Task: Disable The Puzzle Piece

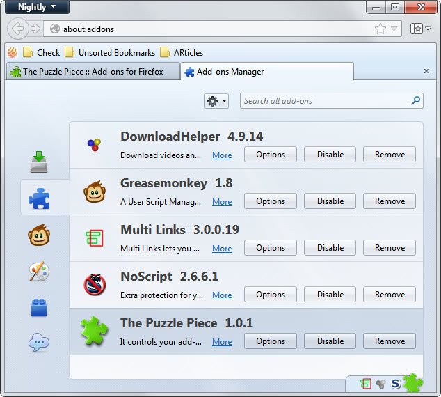Action: click(x=330, y=341)
